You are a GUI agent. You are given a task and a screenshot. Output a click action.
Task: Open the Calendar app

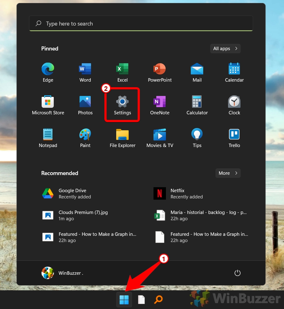click(234, 72)
